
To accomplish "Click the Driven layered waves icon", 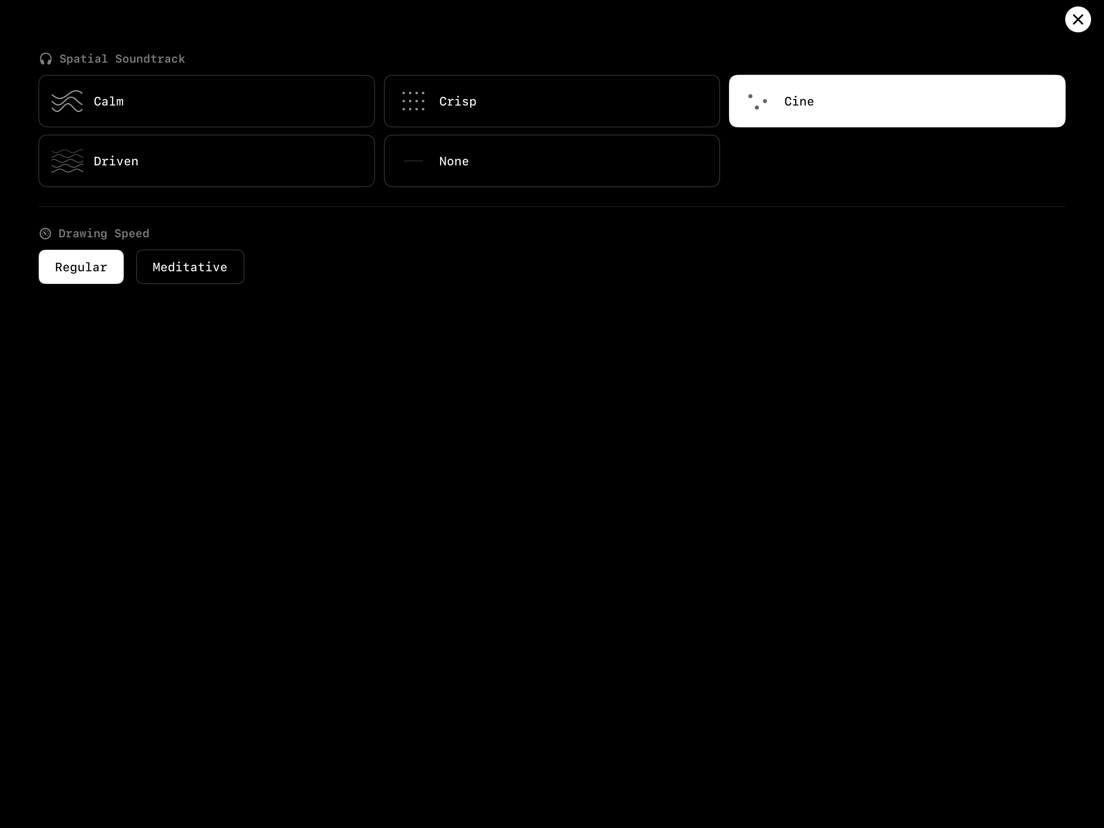I will pyautogui.click(x=67, y=161).
